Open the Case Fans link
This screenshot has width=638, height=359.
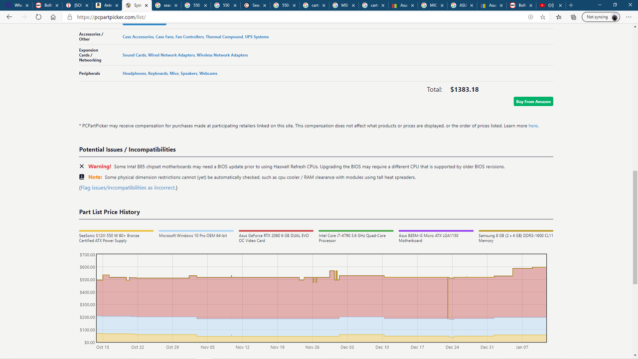tap(164, 37)
